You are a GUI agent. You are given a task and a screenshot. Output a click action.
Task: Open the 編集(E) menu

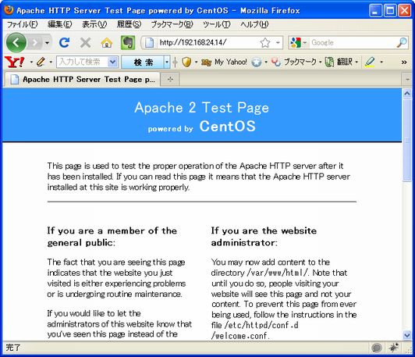(59, 24)
